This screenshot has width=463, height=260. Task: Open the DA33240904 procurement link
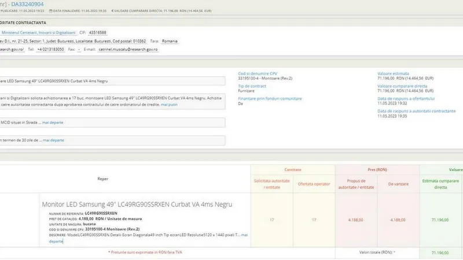tap(27, 4)
